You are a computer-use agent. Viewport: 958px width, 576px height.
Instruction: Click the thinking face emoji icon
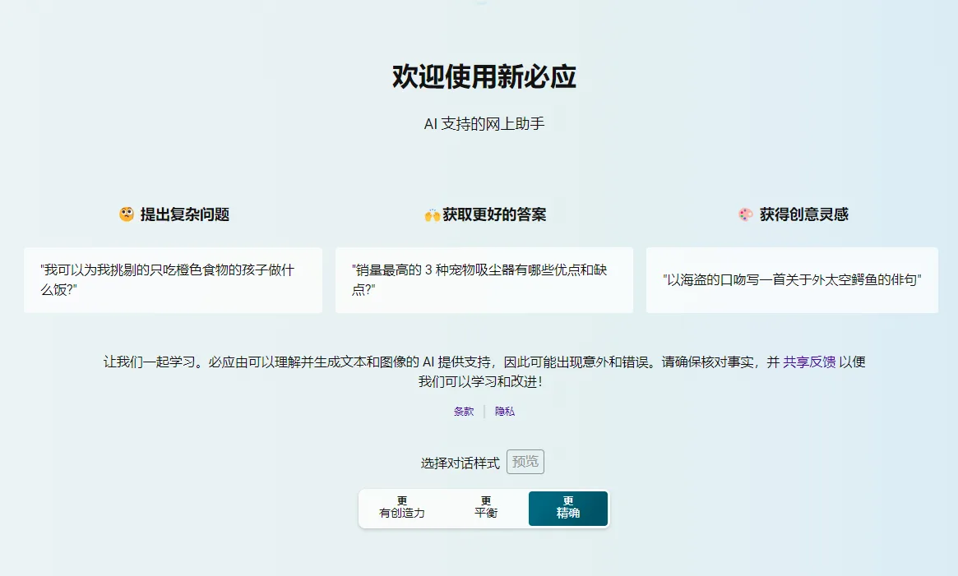tap(127, 214)
